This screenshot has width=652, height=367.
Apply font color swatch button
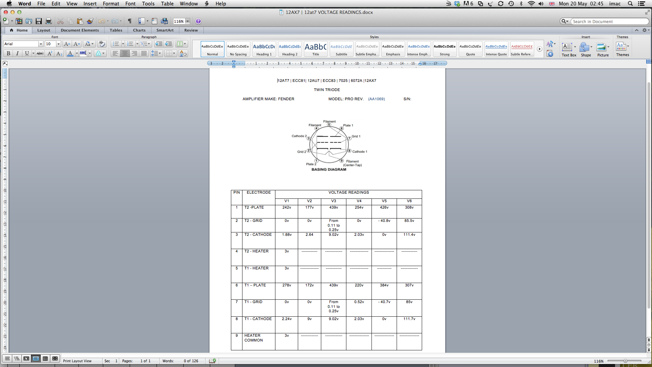70,53
